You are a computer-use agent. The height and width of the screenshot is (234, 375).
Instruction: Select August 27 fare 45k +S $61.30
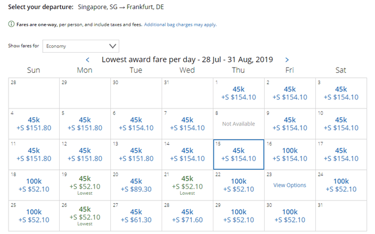coord(136,216)
